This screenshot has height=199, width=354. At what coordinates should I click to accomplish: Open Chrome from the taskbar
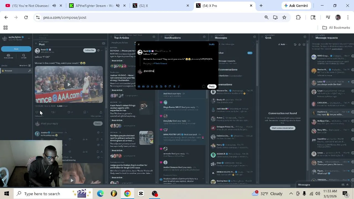[x=127, y=193]
